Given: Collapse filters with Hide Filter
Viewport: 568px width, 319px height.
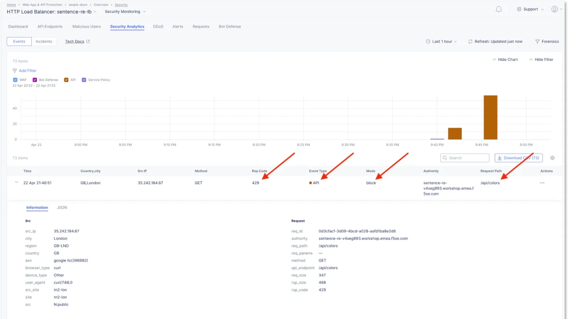Looking at the screenshot, I should [541, 60].
